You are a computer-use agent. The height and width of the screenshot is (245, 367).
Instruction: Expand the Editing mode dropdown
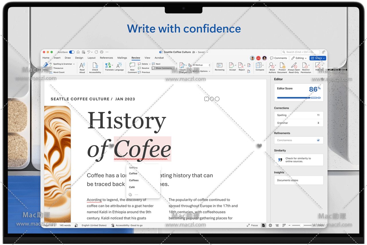click(x=299, y=58)
